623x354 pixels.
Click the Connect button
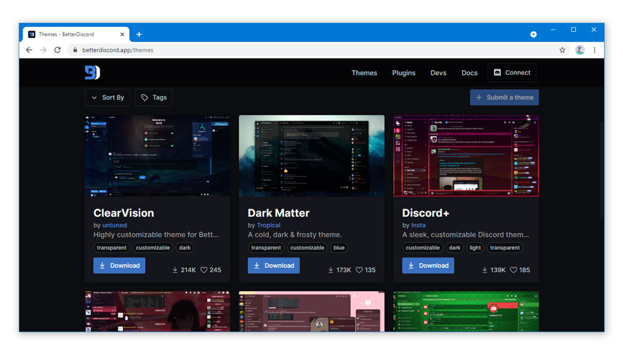pos(511,73)
